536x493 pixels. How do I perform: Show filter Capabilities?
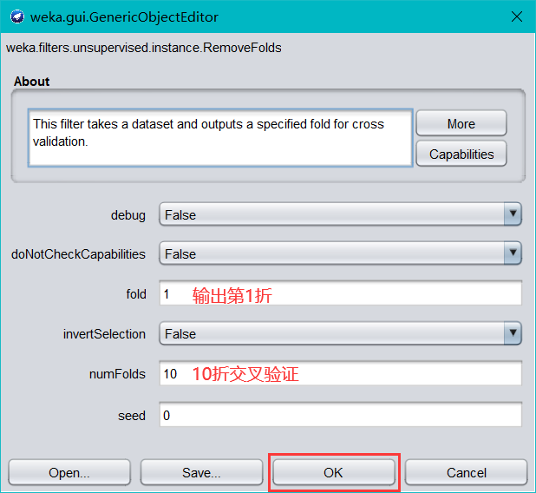(461, 154)
